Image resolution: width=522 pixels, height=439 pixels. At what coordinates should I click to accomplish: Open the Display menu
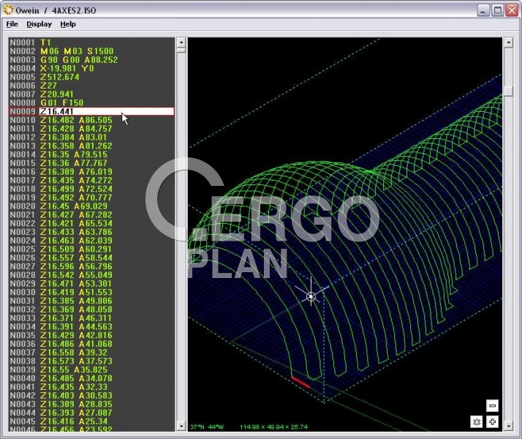pos(39,24)
